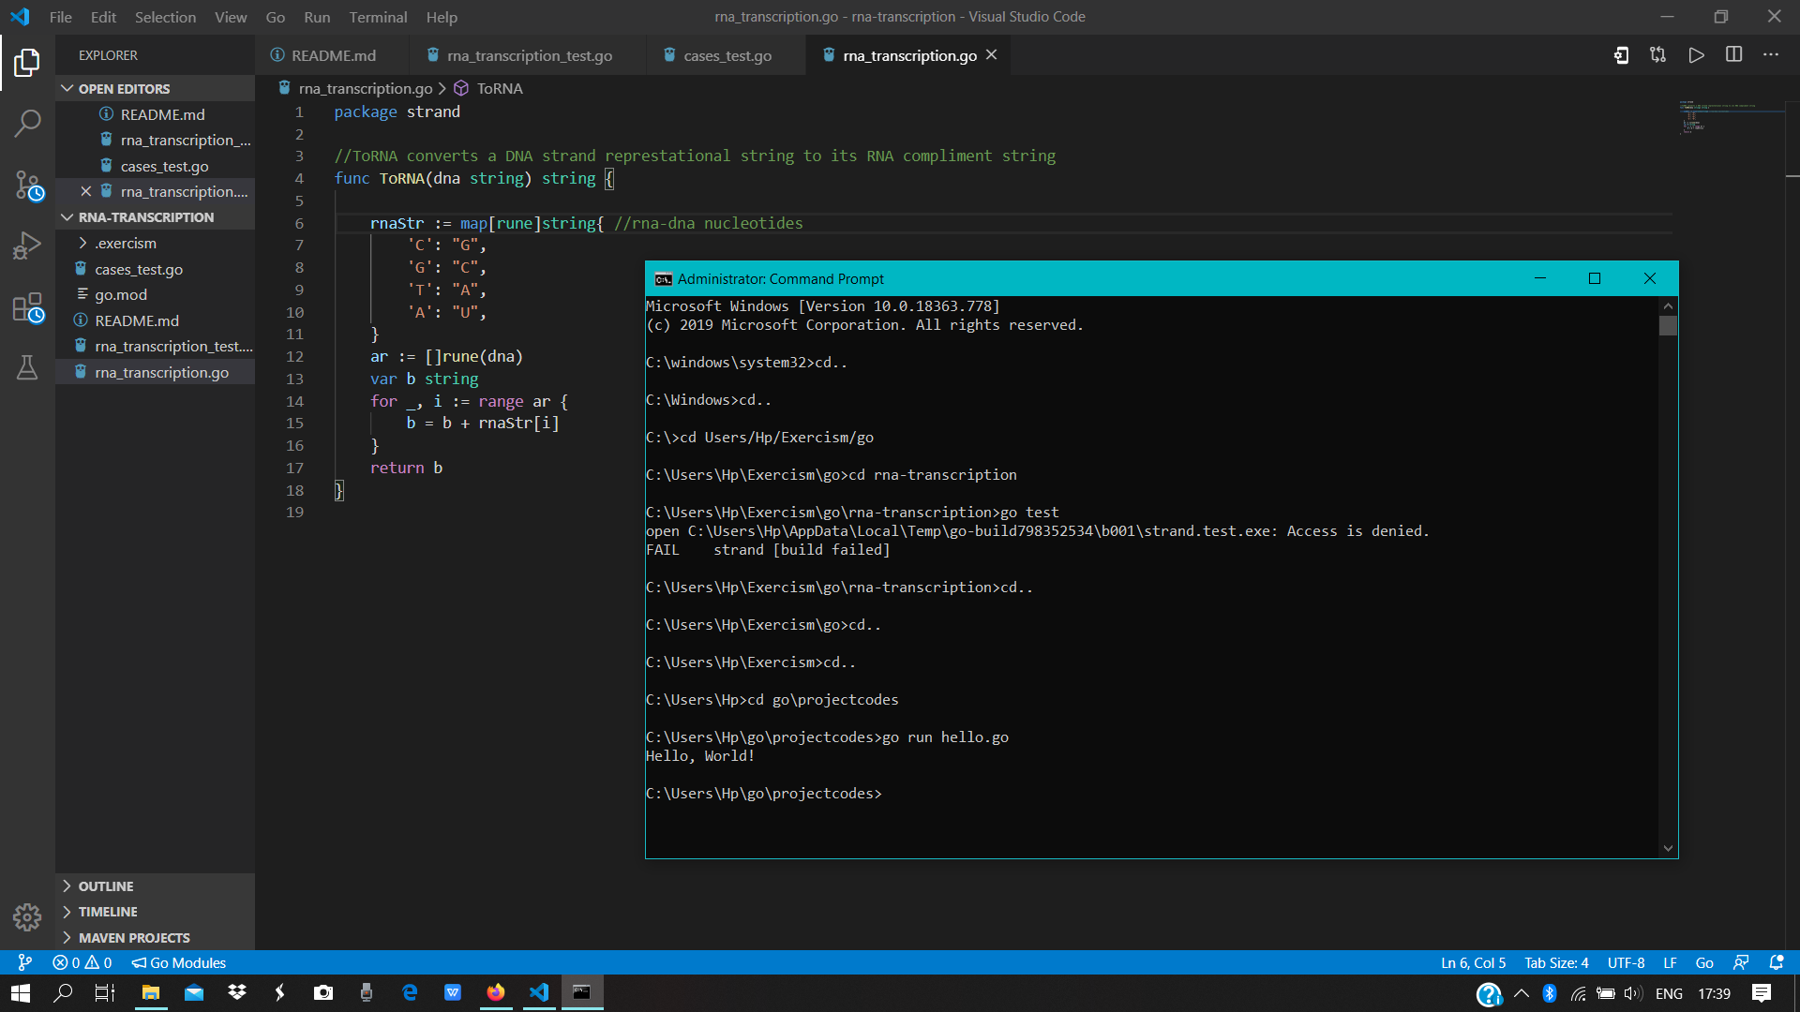Open the notifications bell in status bar

coord(1777,962)
